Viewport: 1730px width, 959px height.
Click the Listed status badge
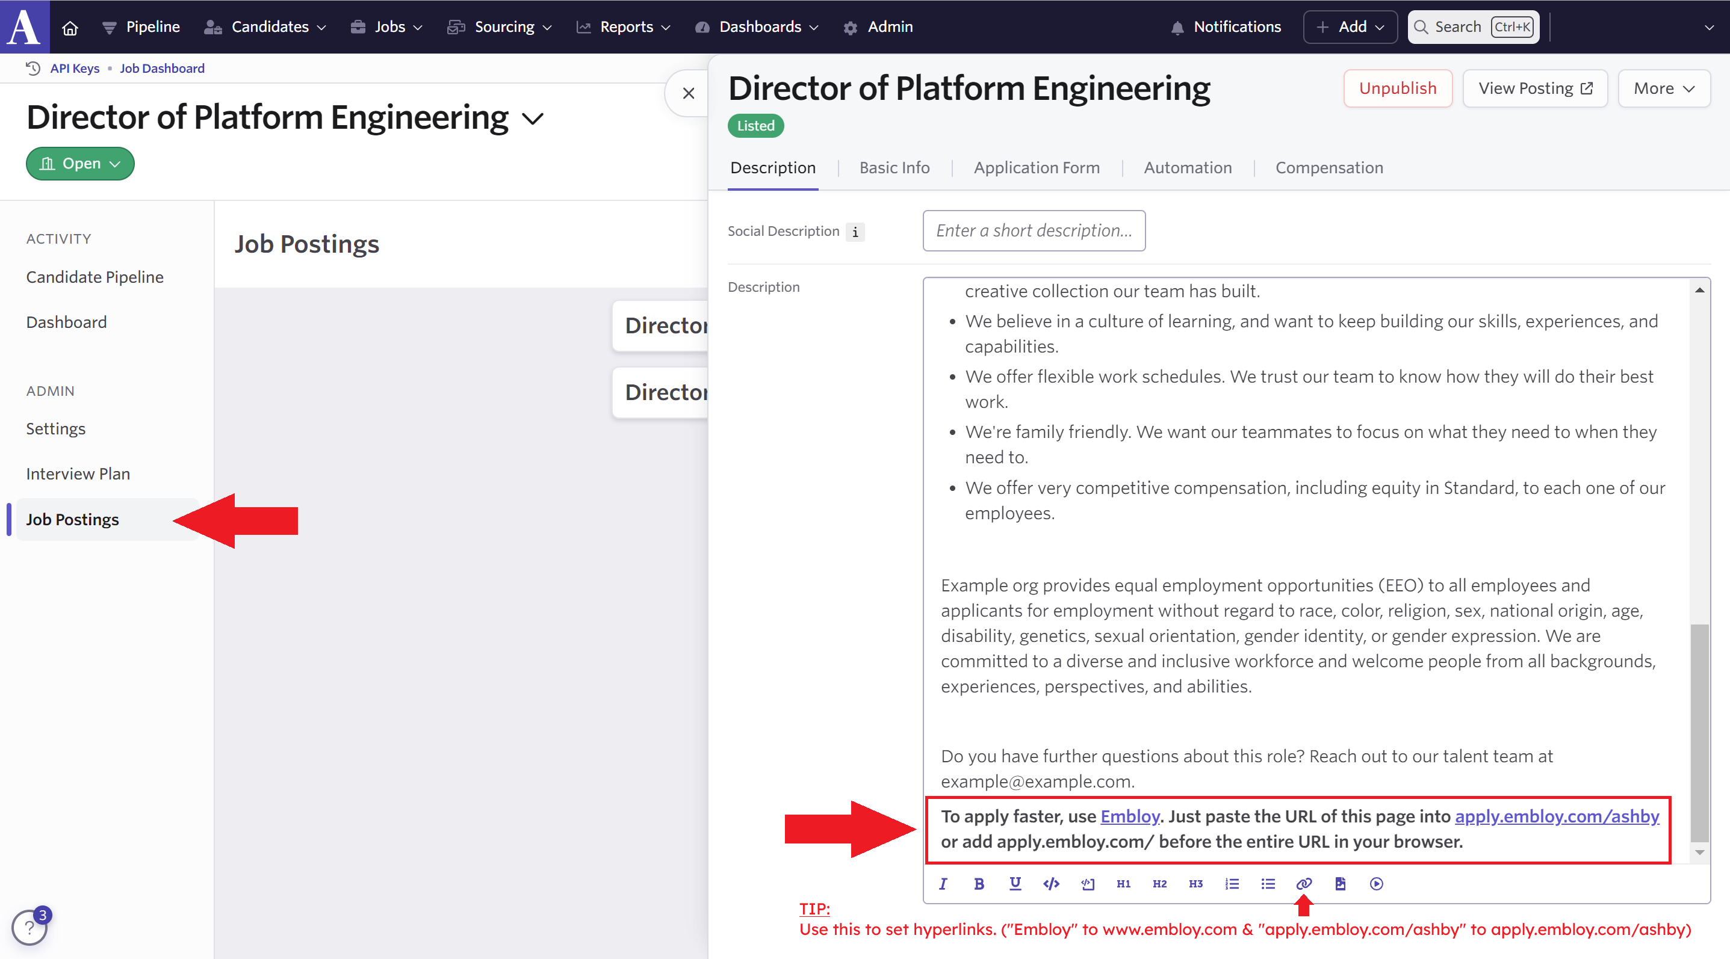click(755, 126)
